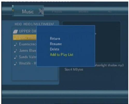Select the highlighted Dana Winner track
Screen dimensions: 129x104
pos(25,38)
